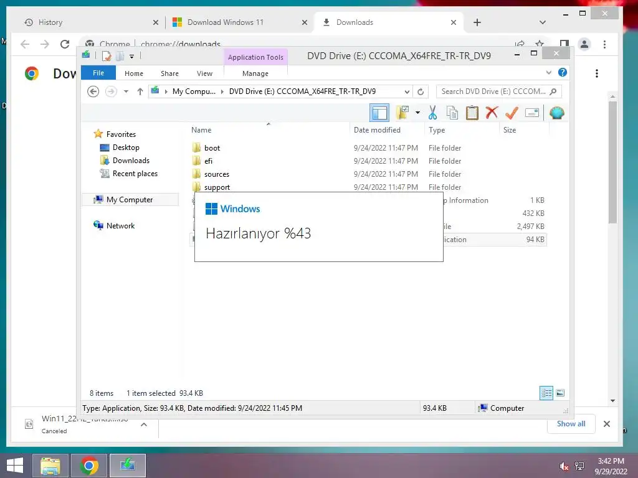
Task: Click the Explorer Help question mark icon
Action: pyautogui.click(x=563, y=72)
